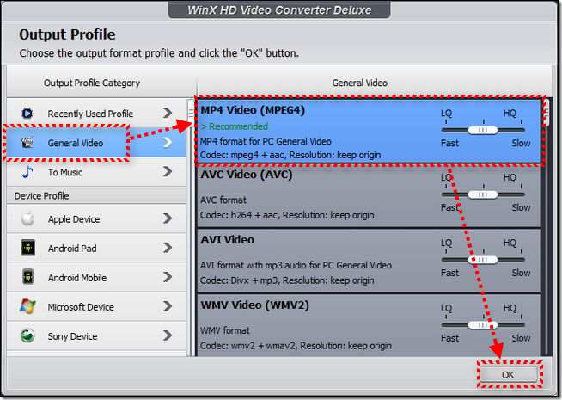Expand the Apple Device chevron
The width and height of the screenshot is (562, 400).
[167, 219]
